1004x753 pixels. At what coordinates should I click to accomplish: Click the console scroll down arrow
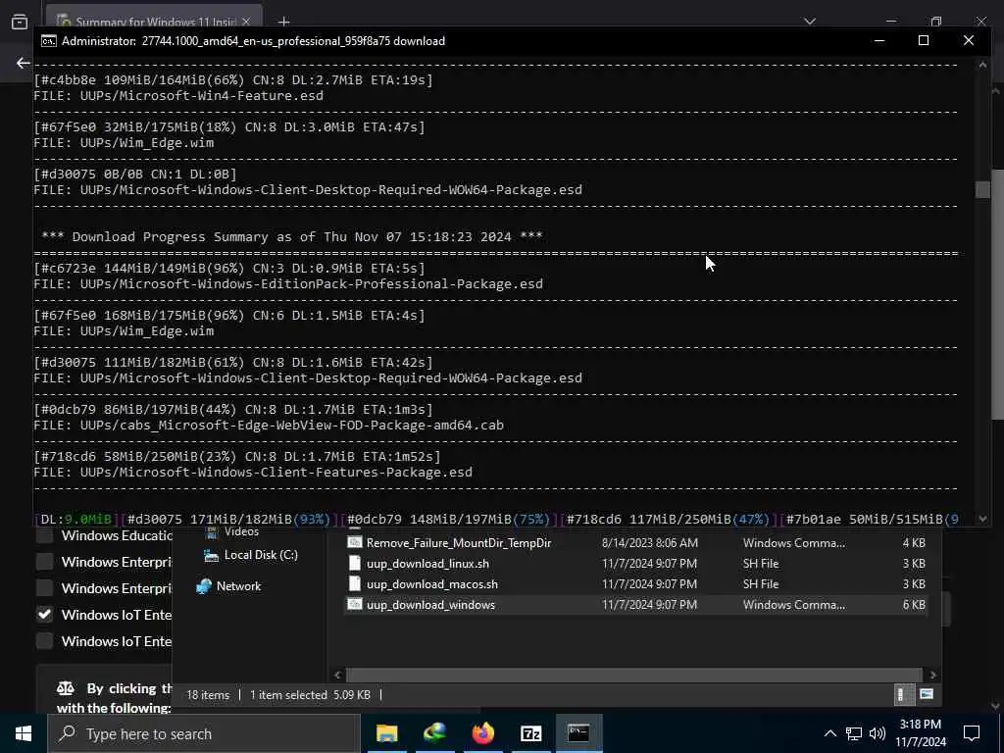tap(982, 519)
